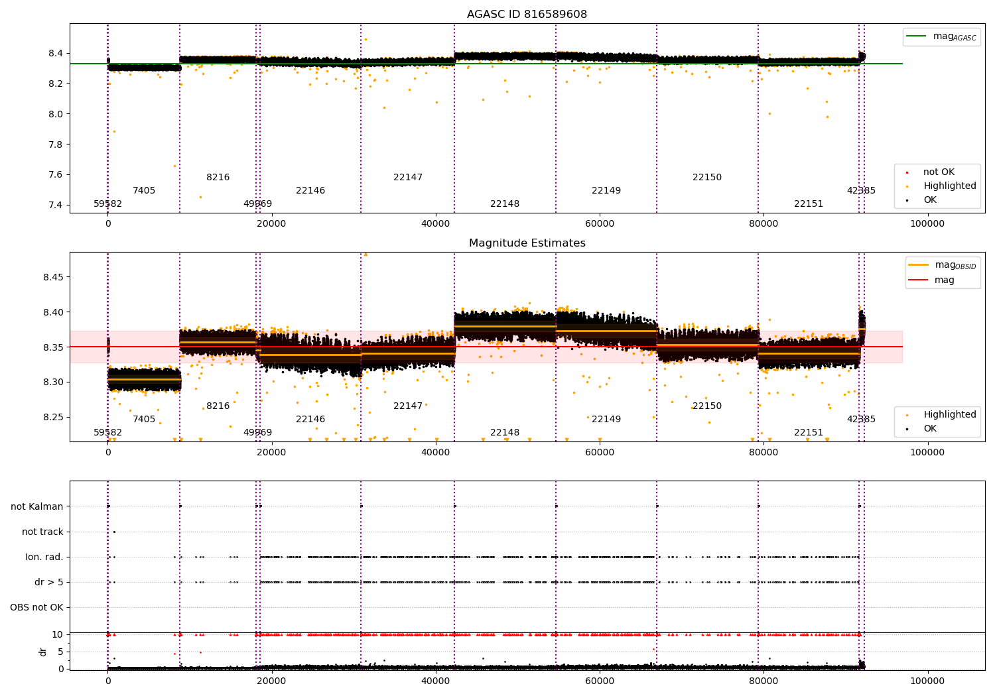Click obsid label 22148 in the top plot

[x=505, y=204]
